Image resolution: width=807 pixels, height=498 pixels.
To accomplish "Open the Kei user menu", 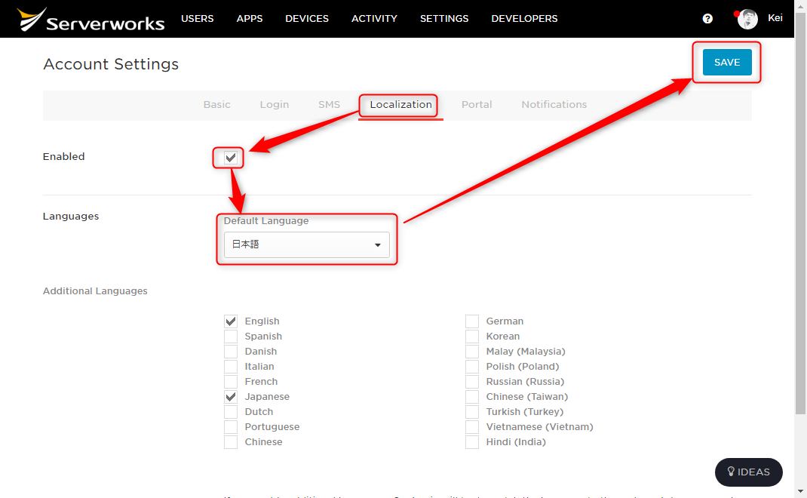I will [x=775, y=18].
